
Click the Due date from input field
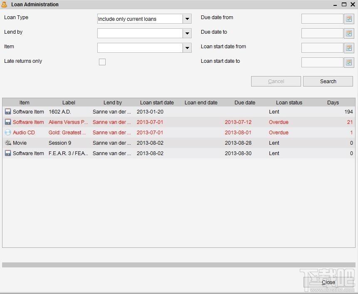[x=322, y=19]
